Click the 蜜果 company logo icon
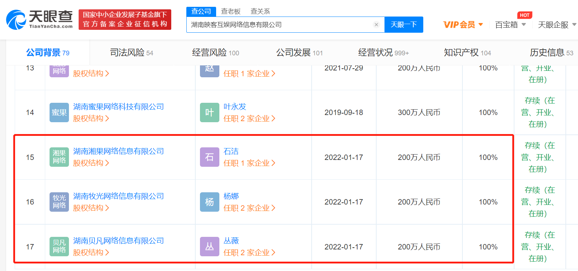Viewport: 578px width, 271px height. (x=59, y=112)
